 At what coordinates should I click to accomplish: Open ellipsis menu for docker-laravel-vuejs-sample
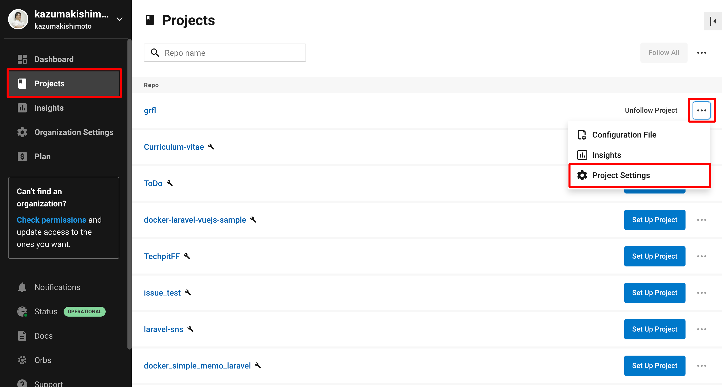tap(701, 220)
